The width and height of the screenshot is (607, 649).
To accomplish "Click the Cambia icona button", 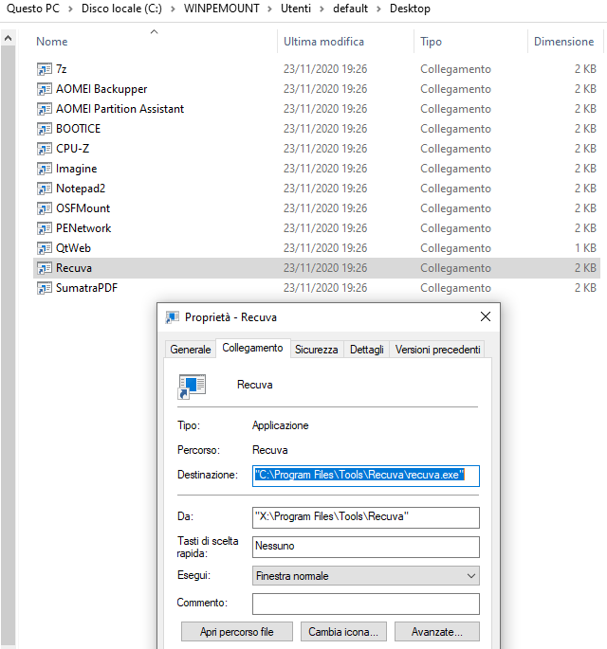I will coord(343,632).
